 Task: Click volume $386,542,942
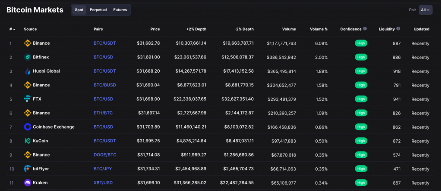(281, 57)
